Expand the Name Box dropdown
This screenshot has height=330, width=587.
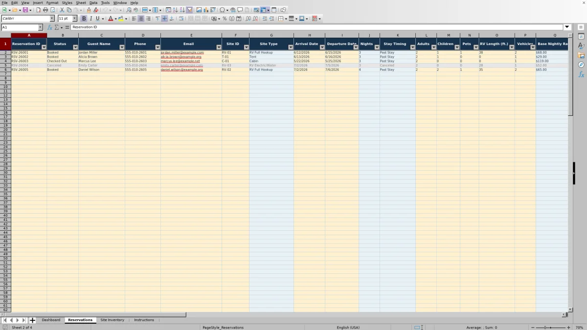pyautogui.click(x=40, y=27)
